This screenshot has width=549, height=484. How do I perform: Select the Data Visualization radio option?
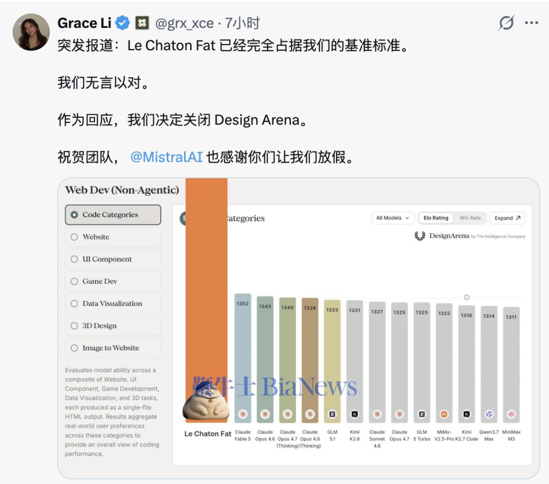coord(113,304)
